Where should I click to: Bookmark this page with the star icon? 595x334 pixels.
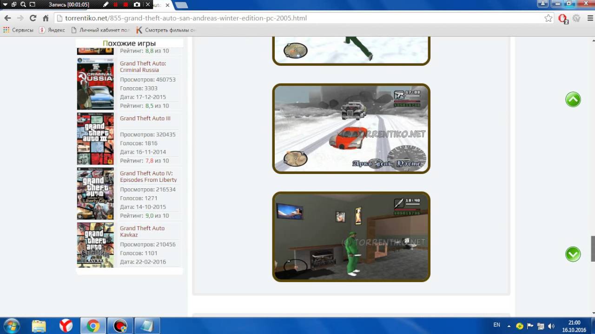click(549, 18)
